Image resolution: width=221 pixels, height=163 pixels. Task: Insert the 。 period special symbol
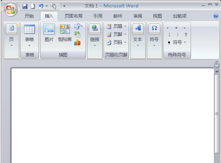point(176,28)
